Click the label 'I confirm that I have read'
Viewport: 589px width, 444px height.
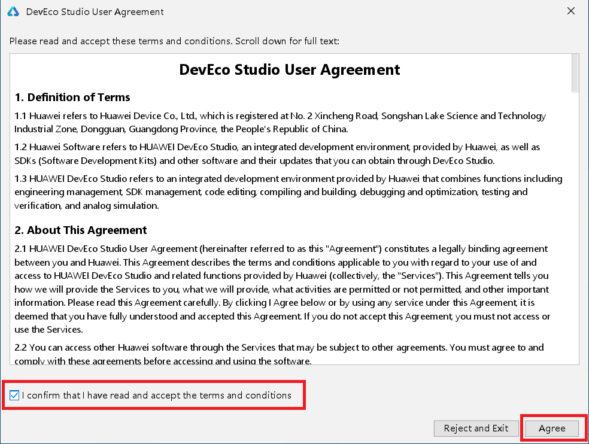pyautogui.click(x=157, y=395)
